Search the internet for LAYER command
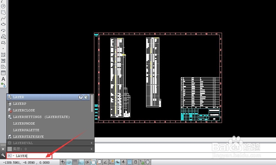The width and height of the screenshot is (276, 165). [86, 97]
